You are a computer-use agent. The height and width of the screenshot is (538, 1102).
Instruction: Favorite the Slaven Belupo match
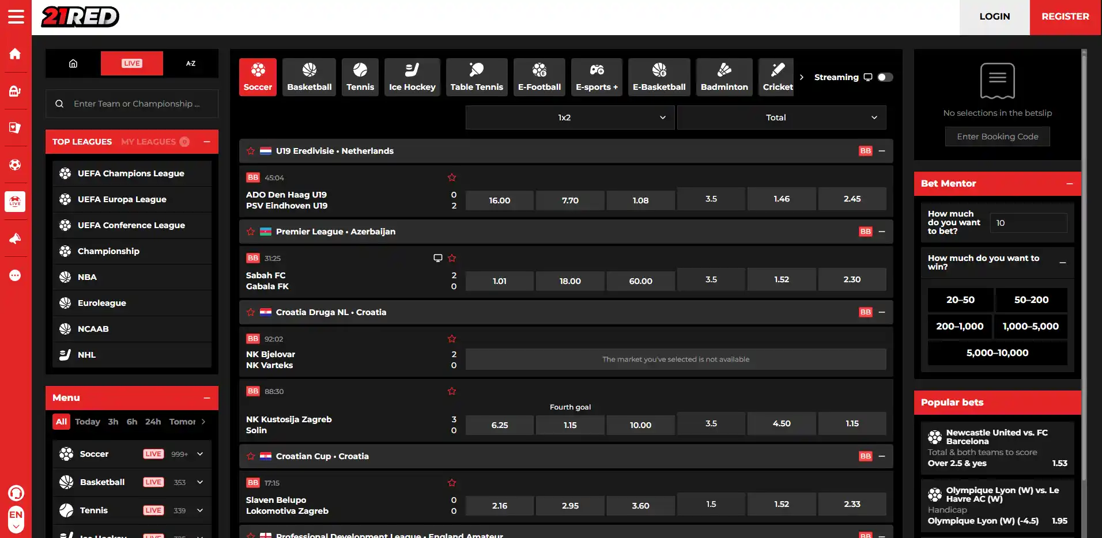click(x=452, y=483)
